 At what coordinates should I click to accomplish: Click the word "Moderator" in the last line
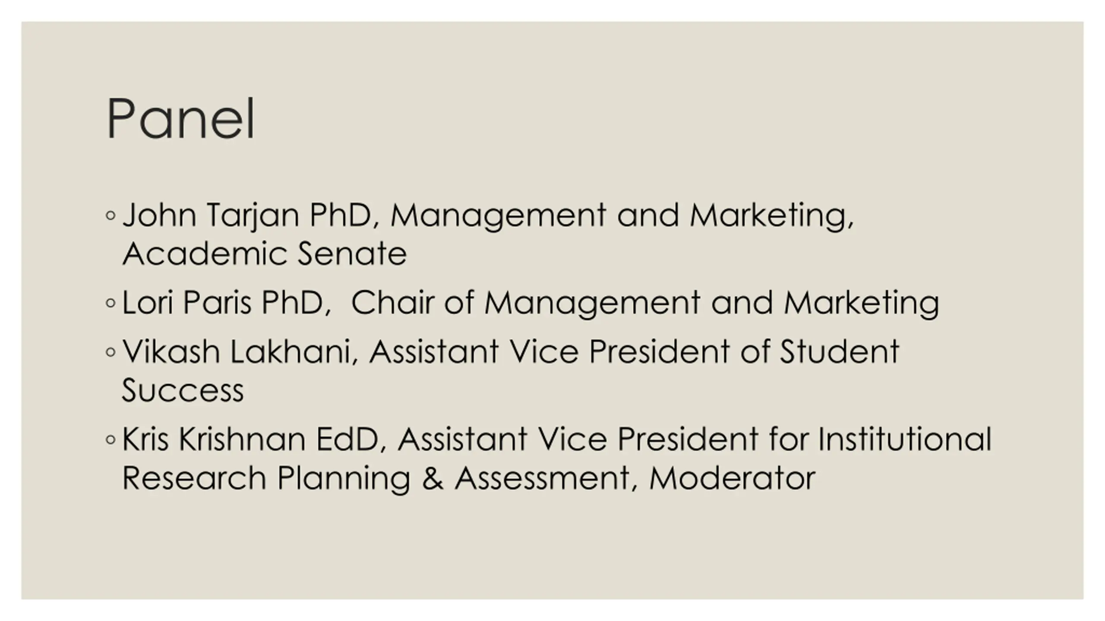pyautogui.click(x=732, y=478)
